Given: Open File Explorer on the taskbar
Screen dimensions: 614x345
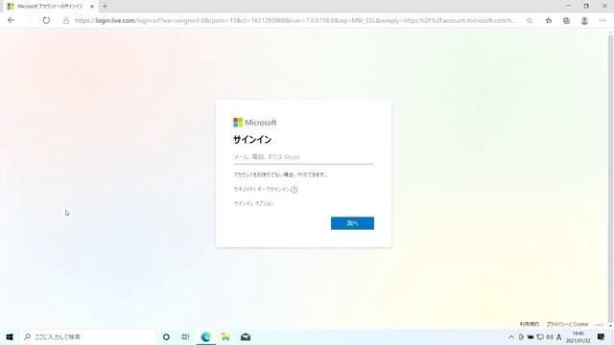Looking at the screenshot, I should click(225, 336).
